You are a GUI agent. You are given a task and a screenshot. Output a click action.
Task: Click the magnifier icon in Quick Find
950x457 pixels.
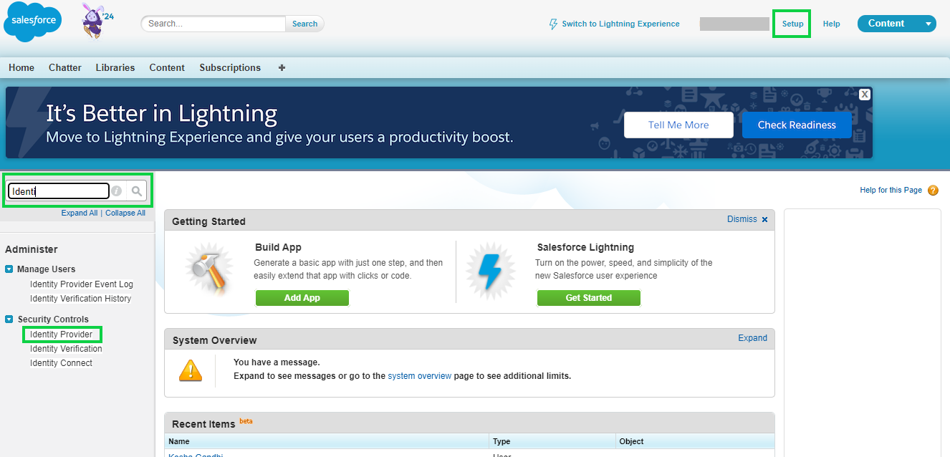click(x=136, y=191)
